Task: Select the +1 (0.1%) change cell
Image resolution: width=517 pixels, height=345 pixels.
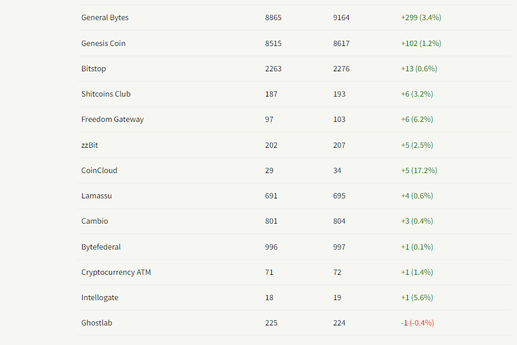Action: point(417,247)
